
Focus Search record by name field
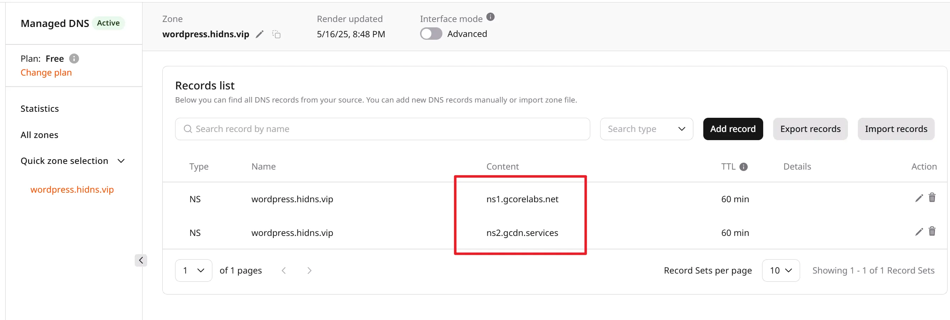(382, 129)
